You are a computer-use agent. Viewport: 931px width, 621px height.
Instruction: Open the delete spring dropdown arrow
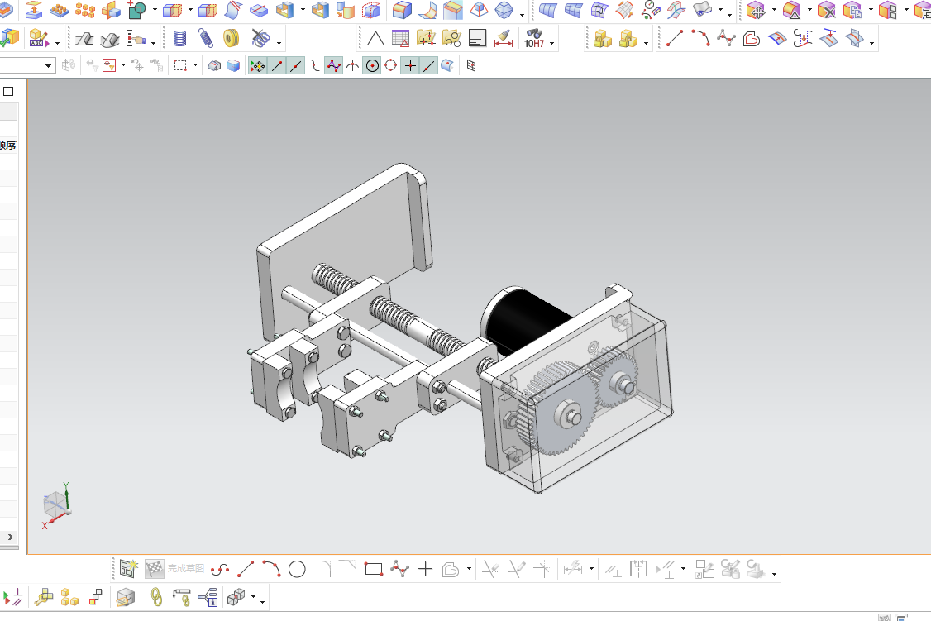[279, 42]
